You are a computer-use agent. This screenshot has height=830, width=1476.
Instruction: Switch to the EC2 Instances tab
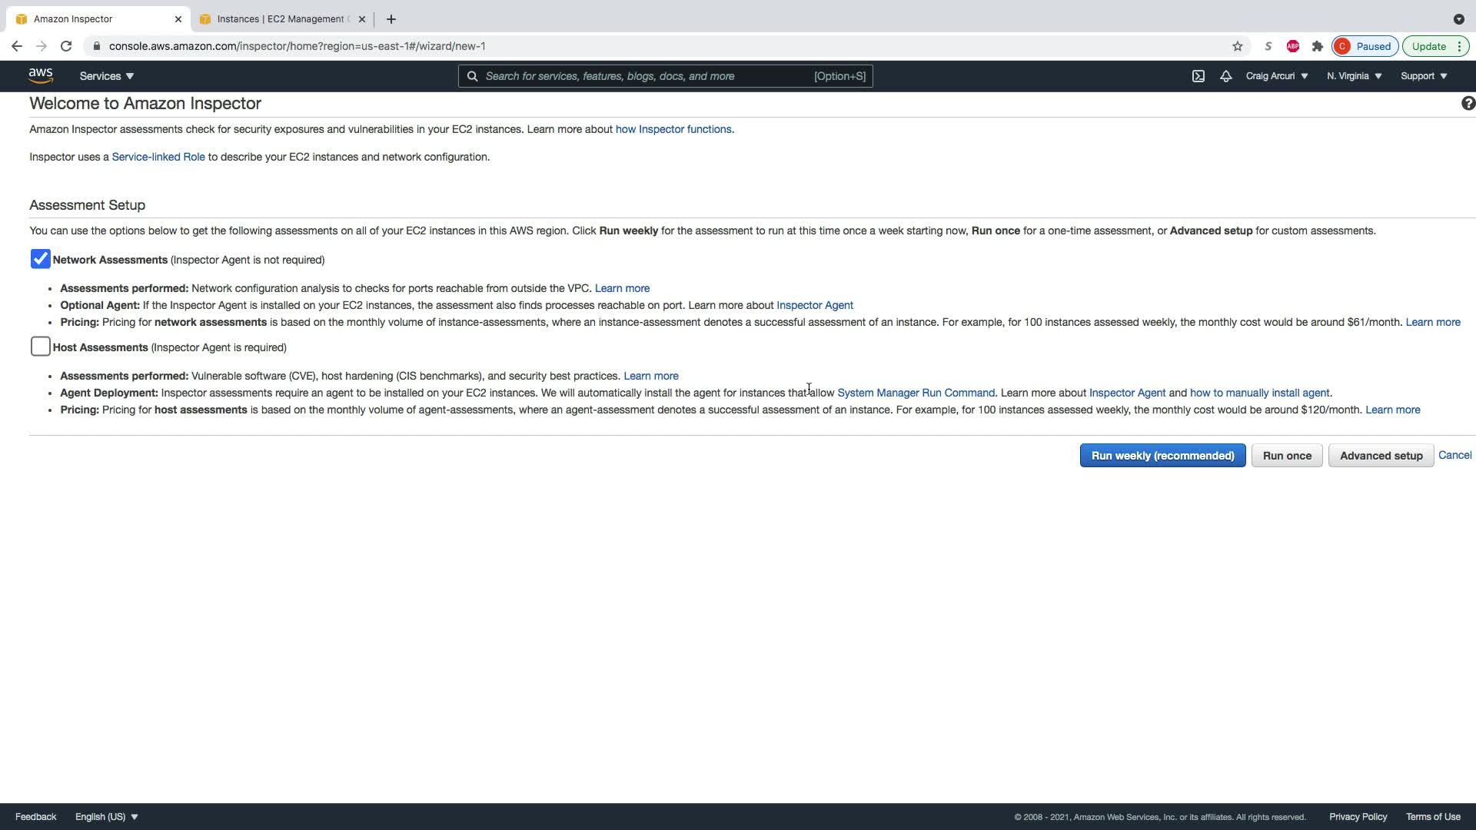[281, 19]
